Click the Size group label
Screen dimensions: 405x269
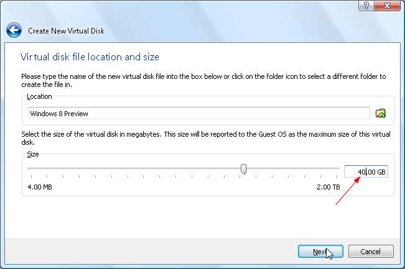pos(34,153)
